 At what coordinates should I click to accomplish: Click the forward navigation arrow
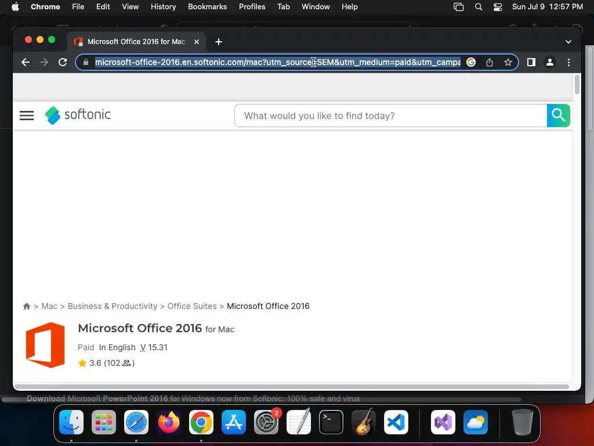point(44,62)
